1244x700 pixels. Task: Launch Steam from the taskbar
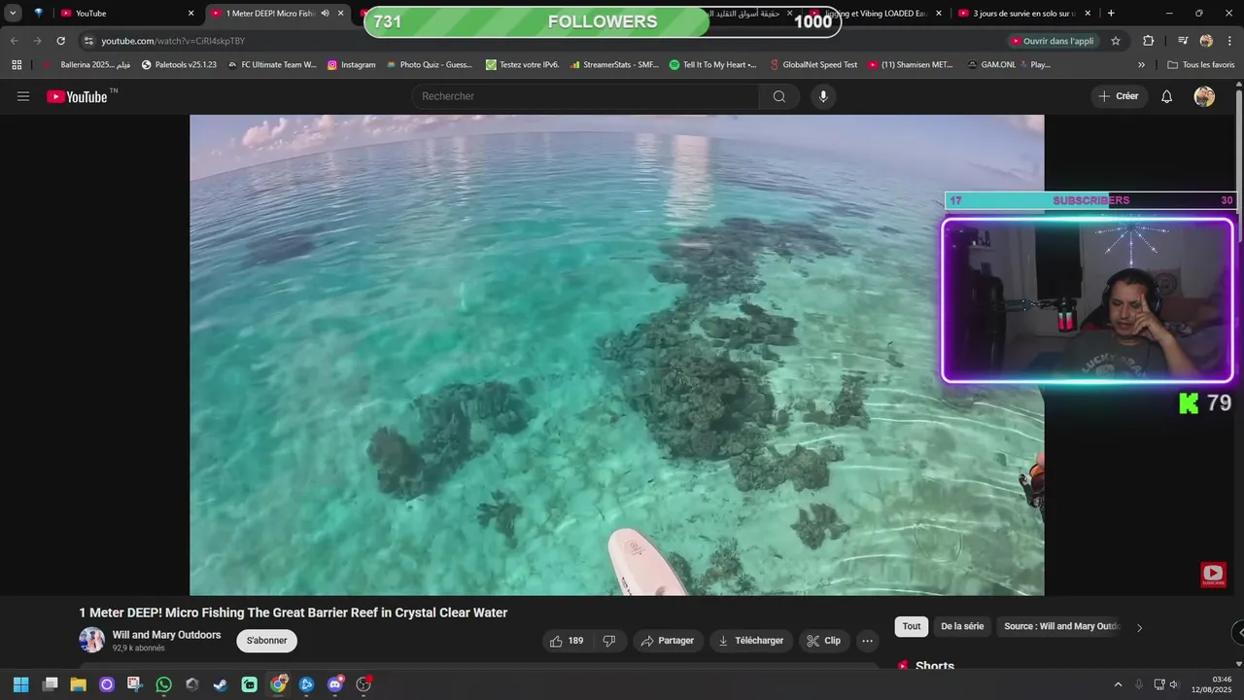221,684
